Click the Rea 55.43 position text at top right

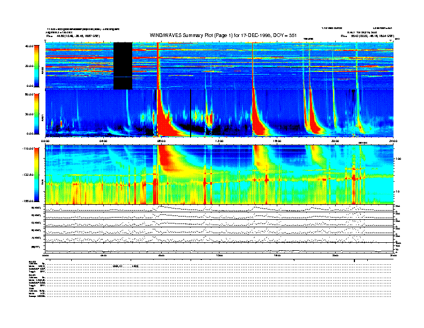[x=367, y=36]
